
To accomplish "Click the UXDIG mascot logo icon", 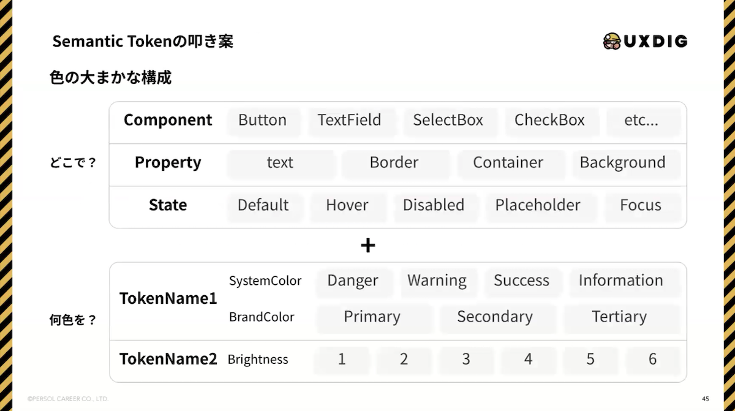I will (612, 41).
